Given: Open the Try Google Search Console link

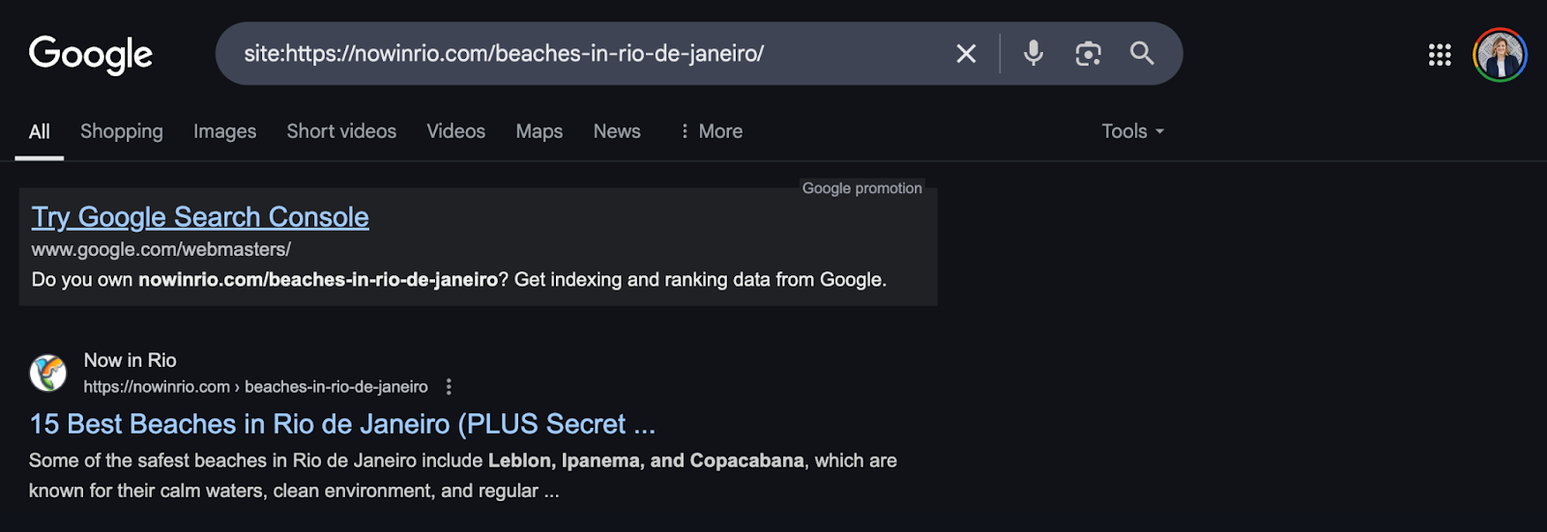Looking at the screenshot, I should point(200,217).
